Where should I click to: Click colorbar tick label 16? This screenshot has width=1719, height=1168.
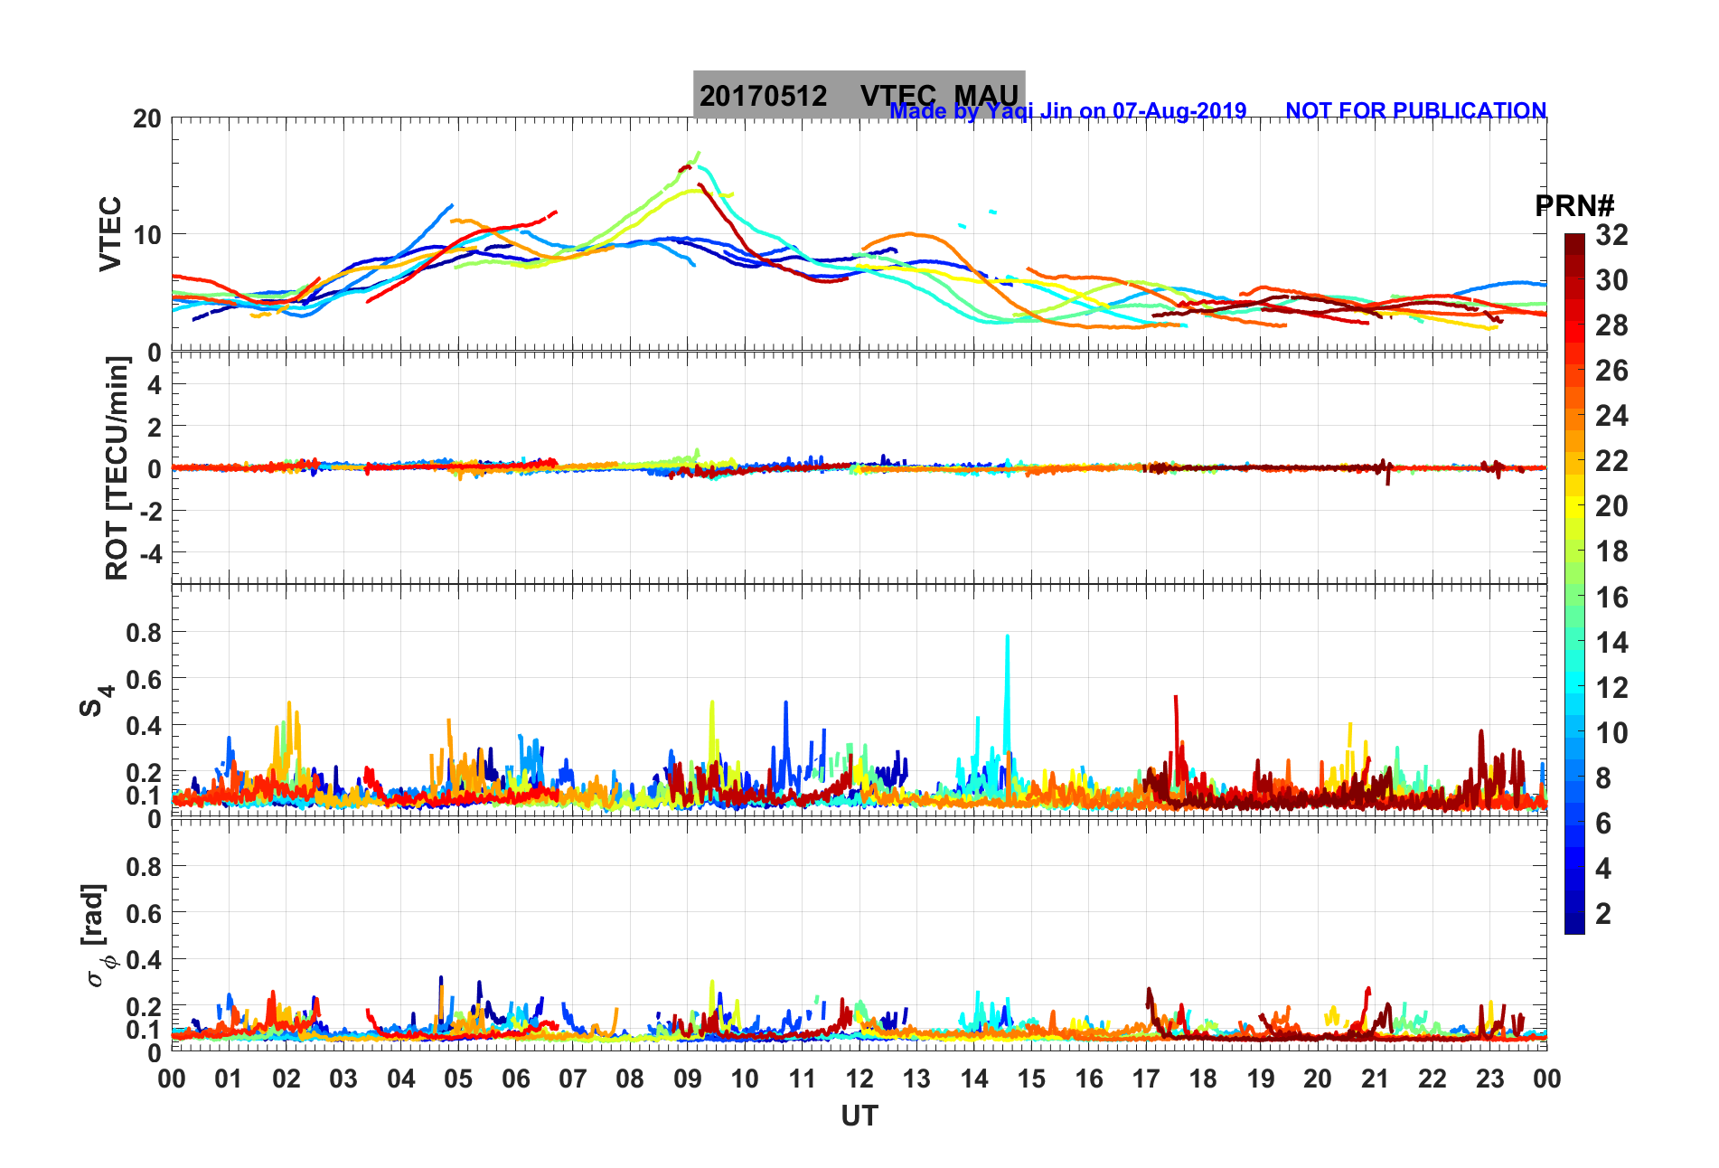tap(1611, 597)
